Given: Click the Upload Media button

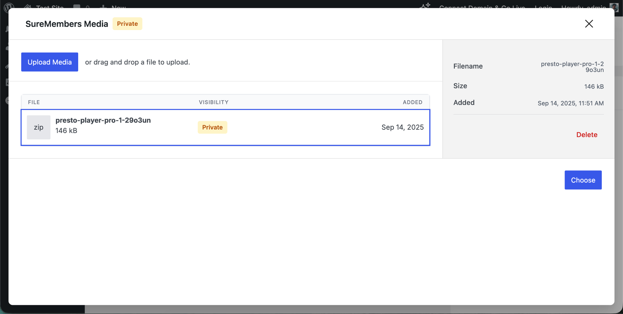Looking at the screenshot, I should click(50, 62).
